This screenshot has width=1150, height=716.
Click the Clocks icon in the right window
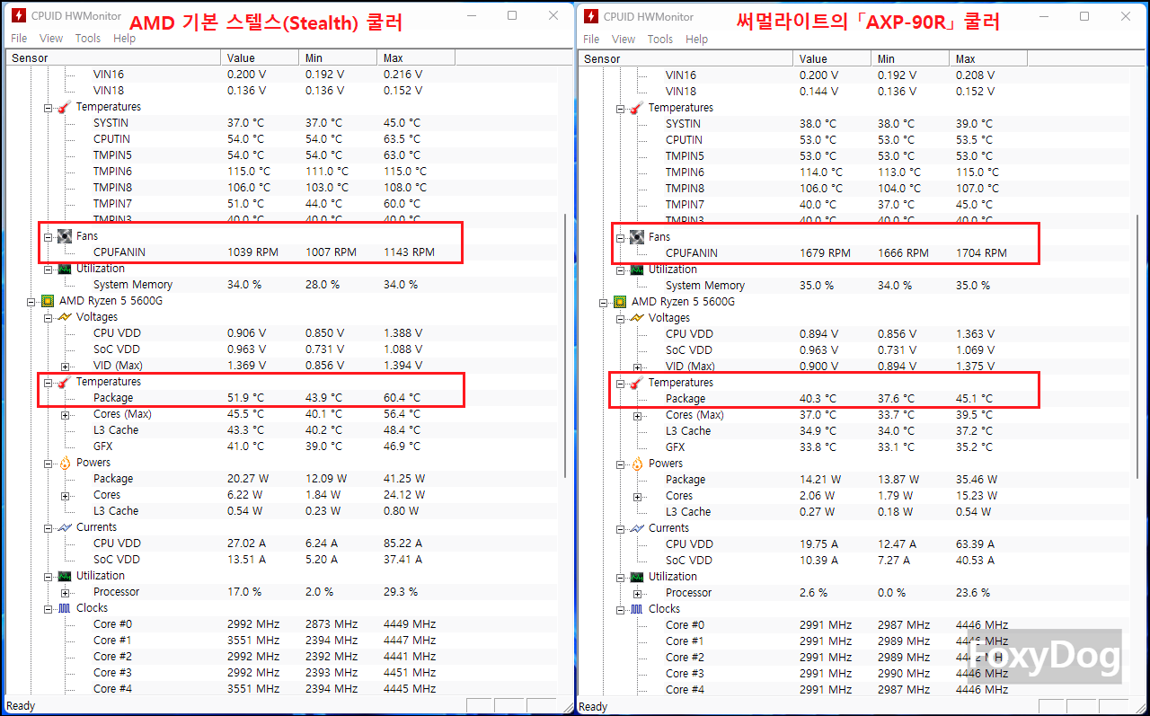pyautogui.click(x=636, y=609)
